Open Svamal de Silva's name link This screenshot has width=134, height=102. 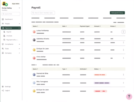(x=42, y=73)
